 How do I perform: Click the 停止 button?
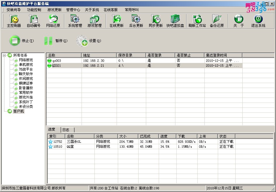21,41
